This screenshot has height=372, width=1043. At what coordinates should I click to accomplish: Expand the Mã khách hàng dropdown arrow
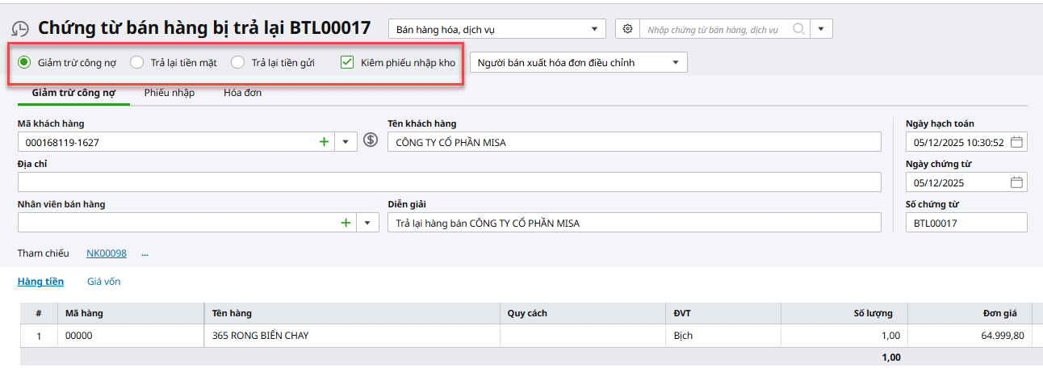(346, 142)
